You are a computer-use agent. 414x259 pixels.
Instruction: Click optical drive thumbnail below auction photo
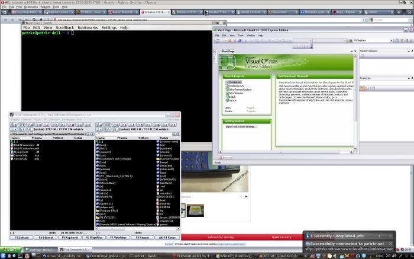coord(195,210)
